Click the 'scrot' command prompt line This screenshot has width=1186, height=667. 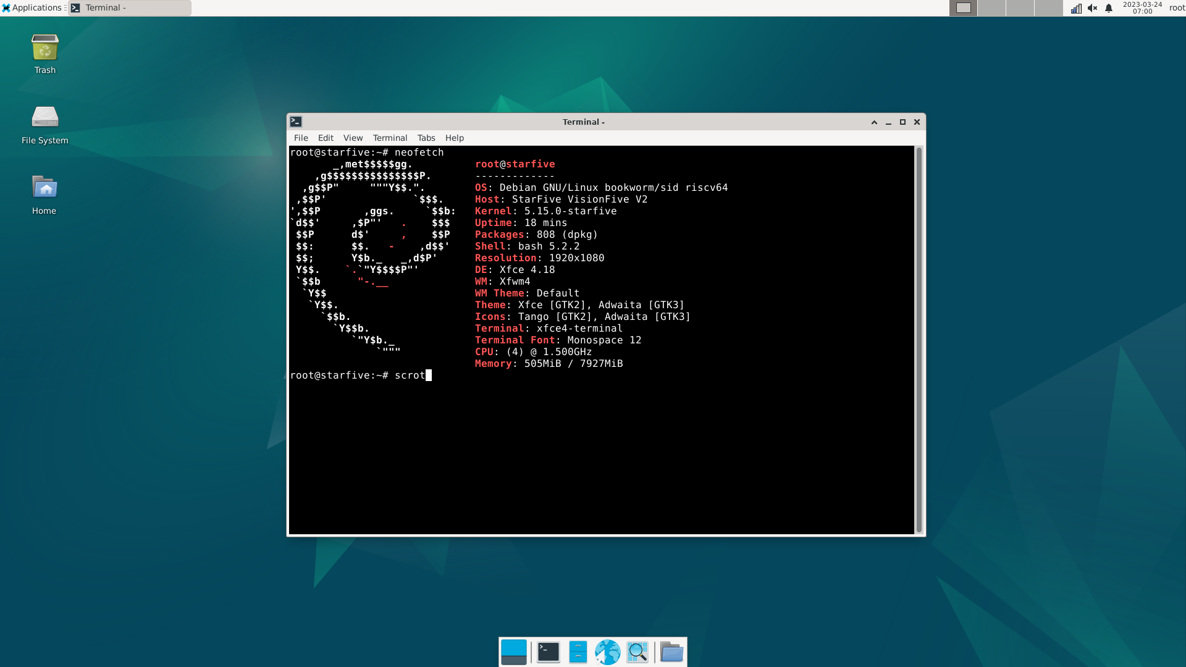361,375
